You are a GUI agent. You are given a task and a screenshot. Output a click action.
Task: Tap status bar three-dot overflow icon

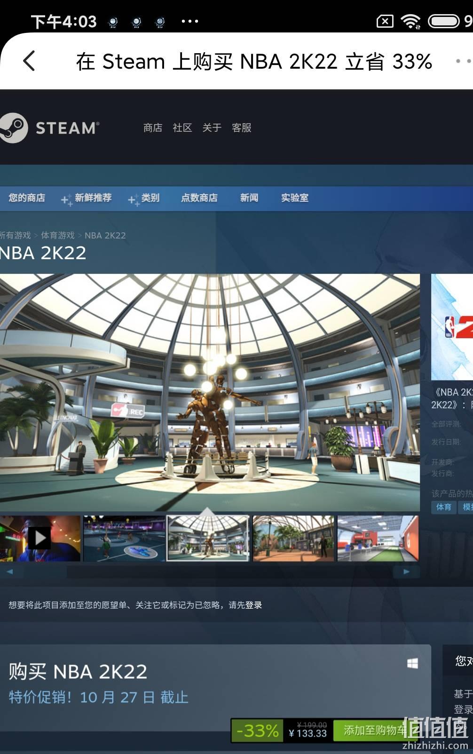point(190,21)
